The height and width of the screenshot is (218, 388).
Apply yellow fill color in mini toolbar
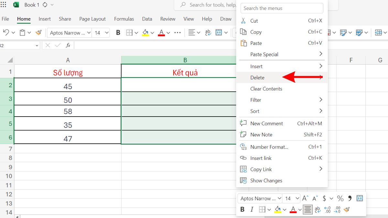tap(278, 210)
